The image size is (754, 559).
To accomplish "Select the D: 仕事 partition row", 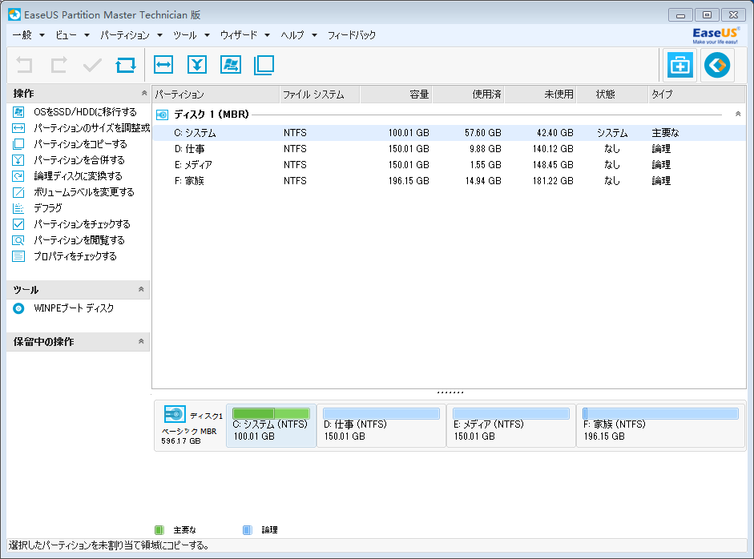I will [450, 149].
